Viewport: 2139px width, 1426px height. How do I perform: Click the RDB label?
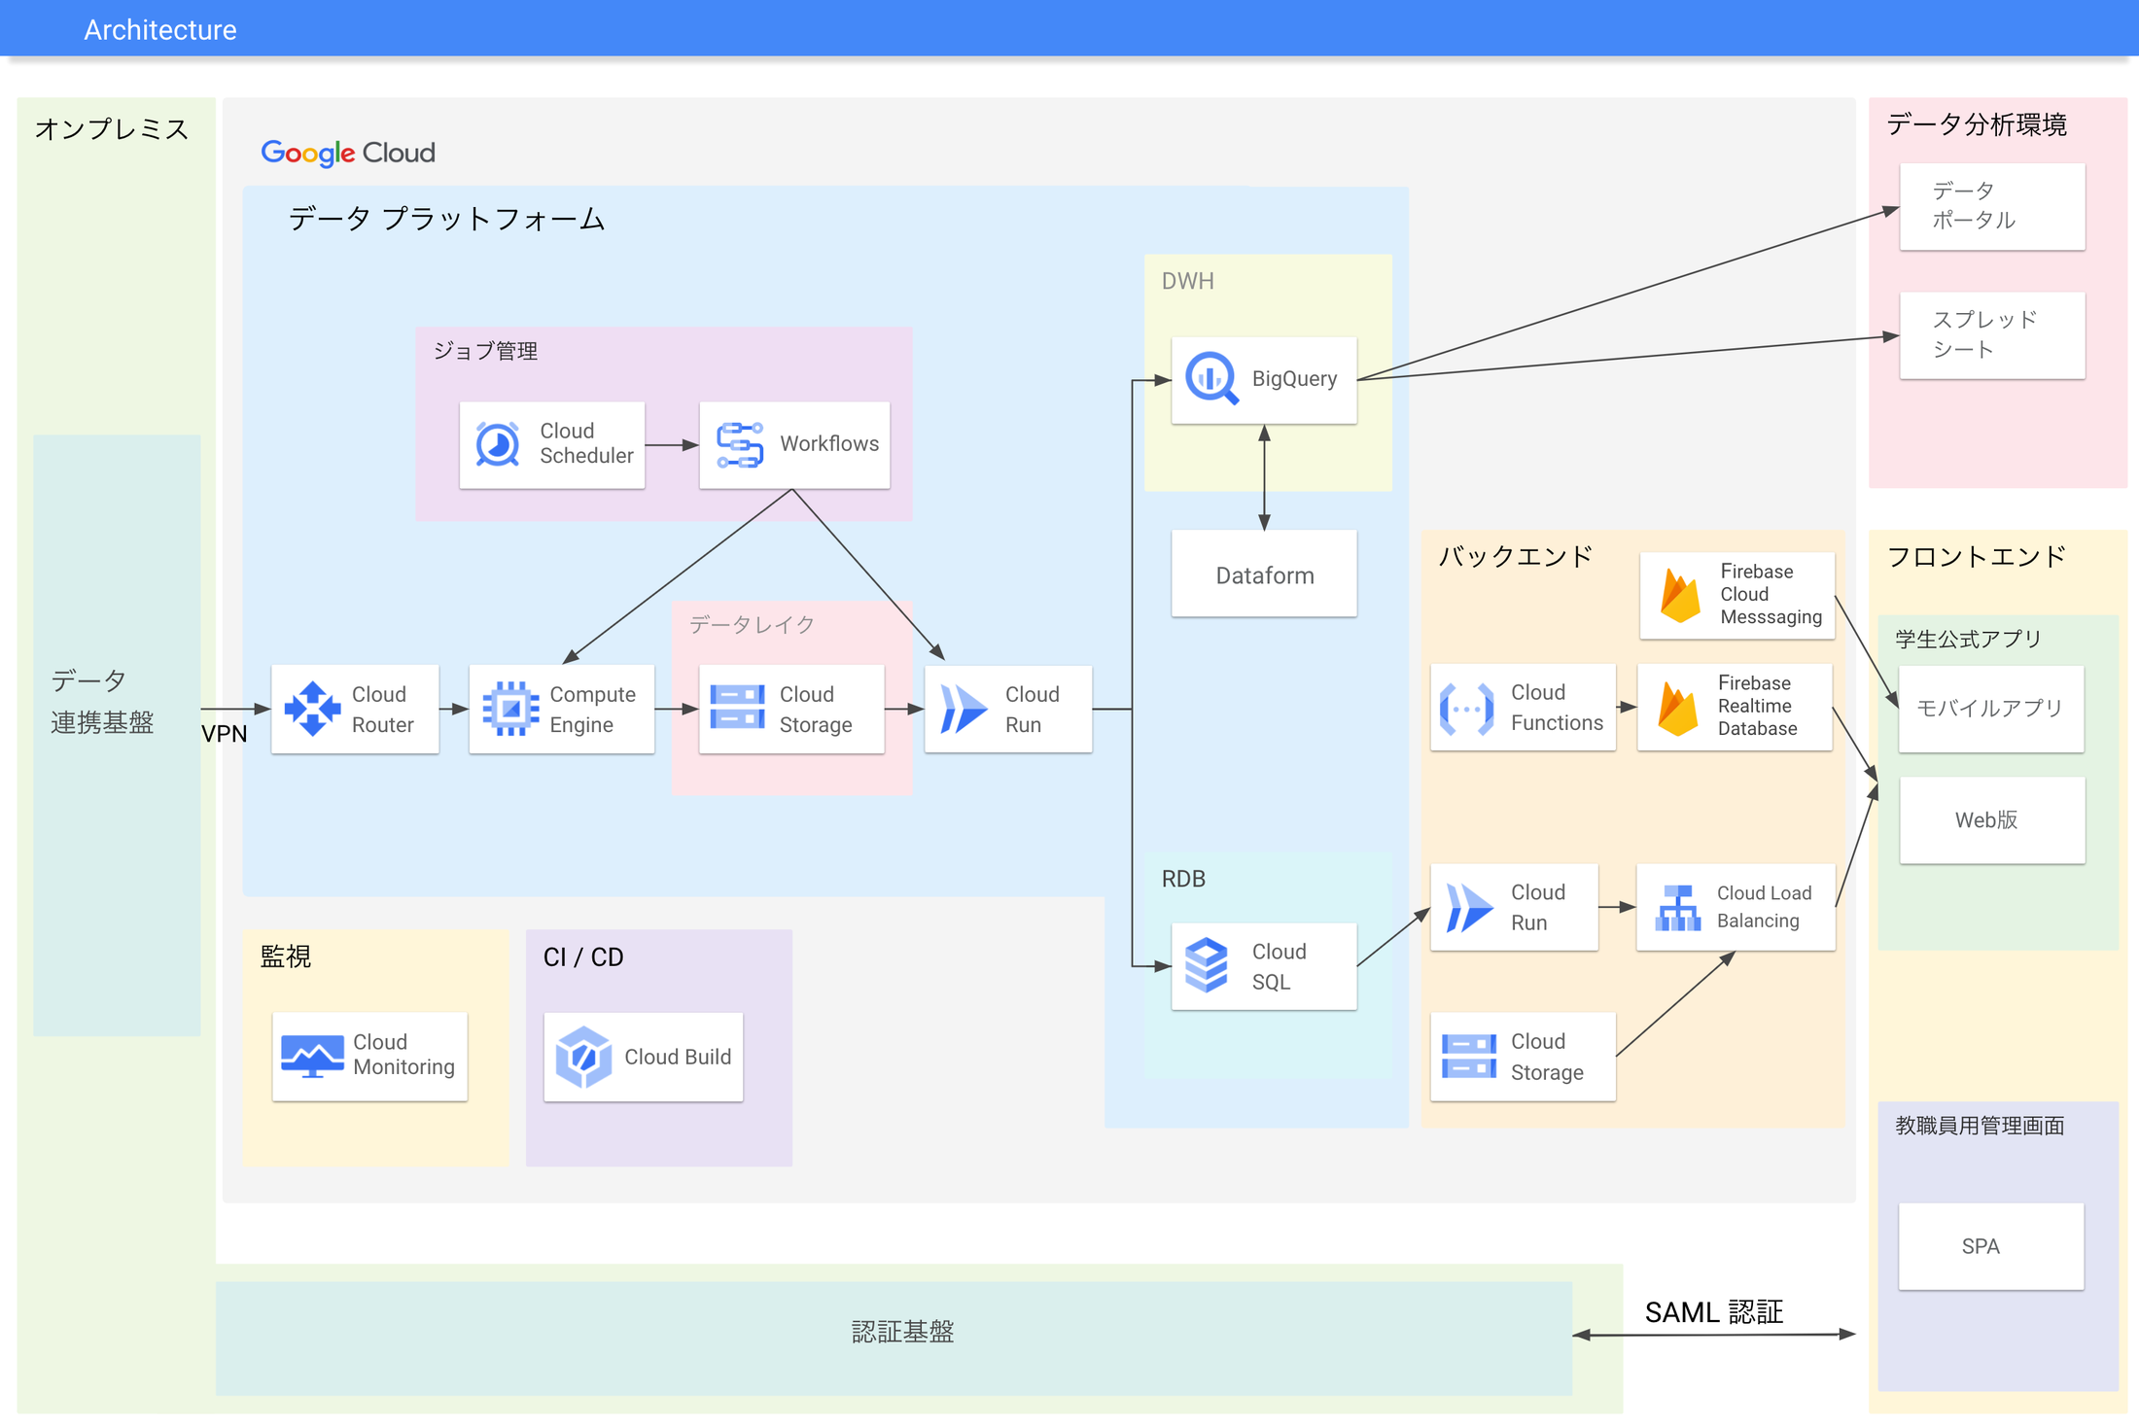pos(1183,879)
